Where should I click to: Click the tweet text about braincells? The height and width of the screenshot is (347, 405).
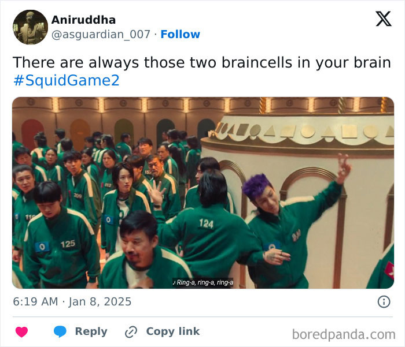[x=202, y=63]
